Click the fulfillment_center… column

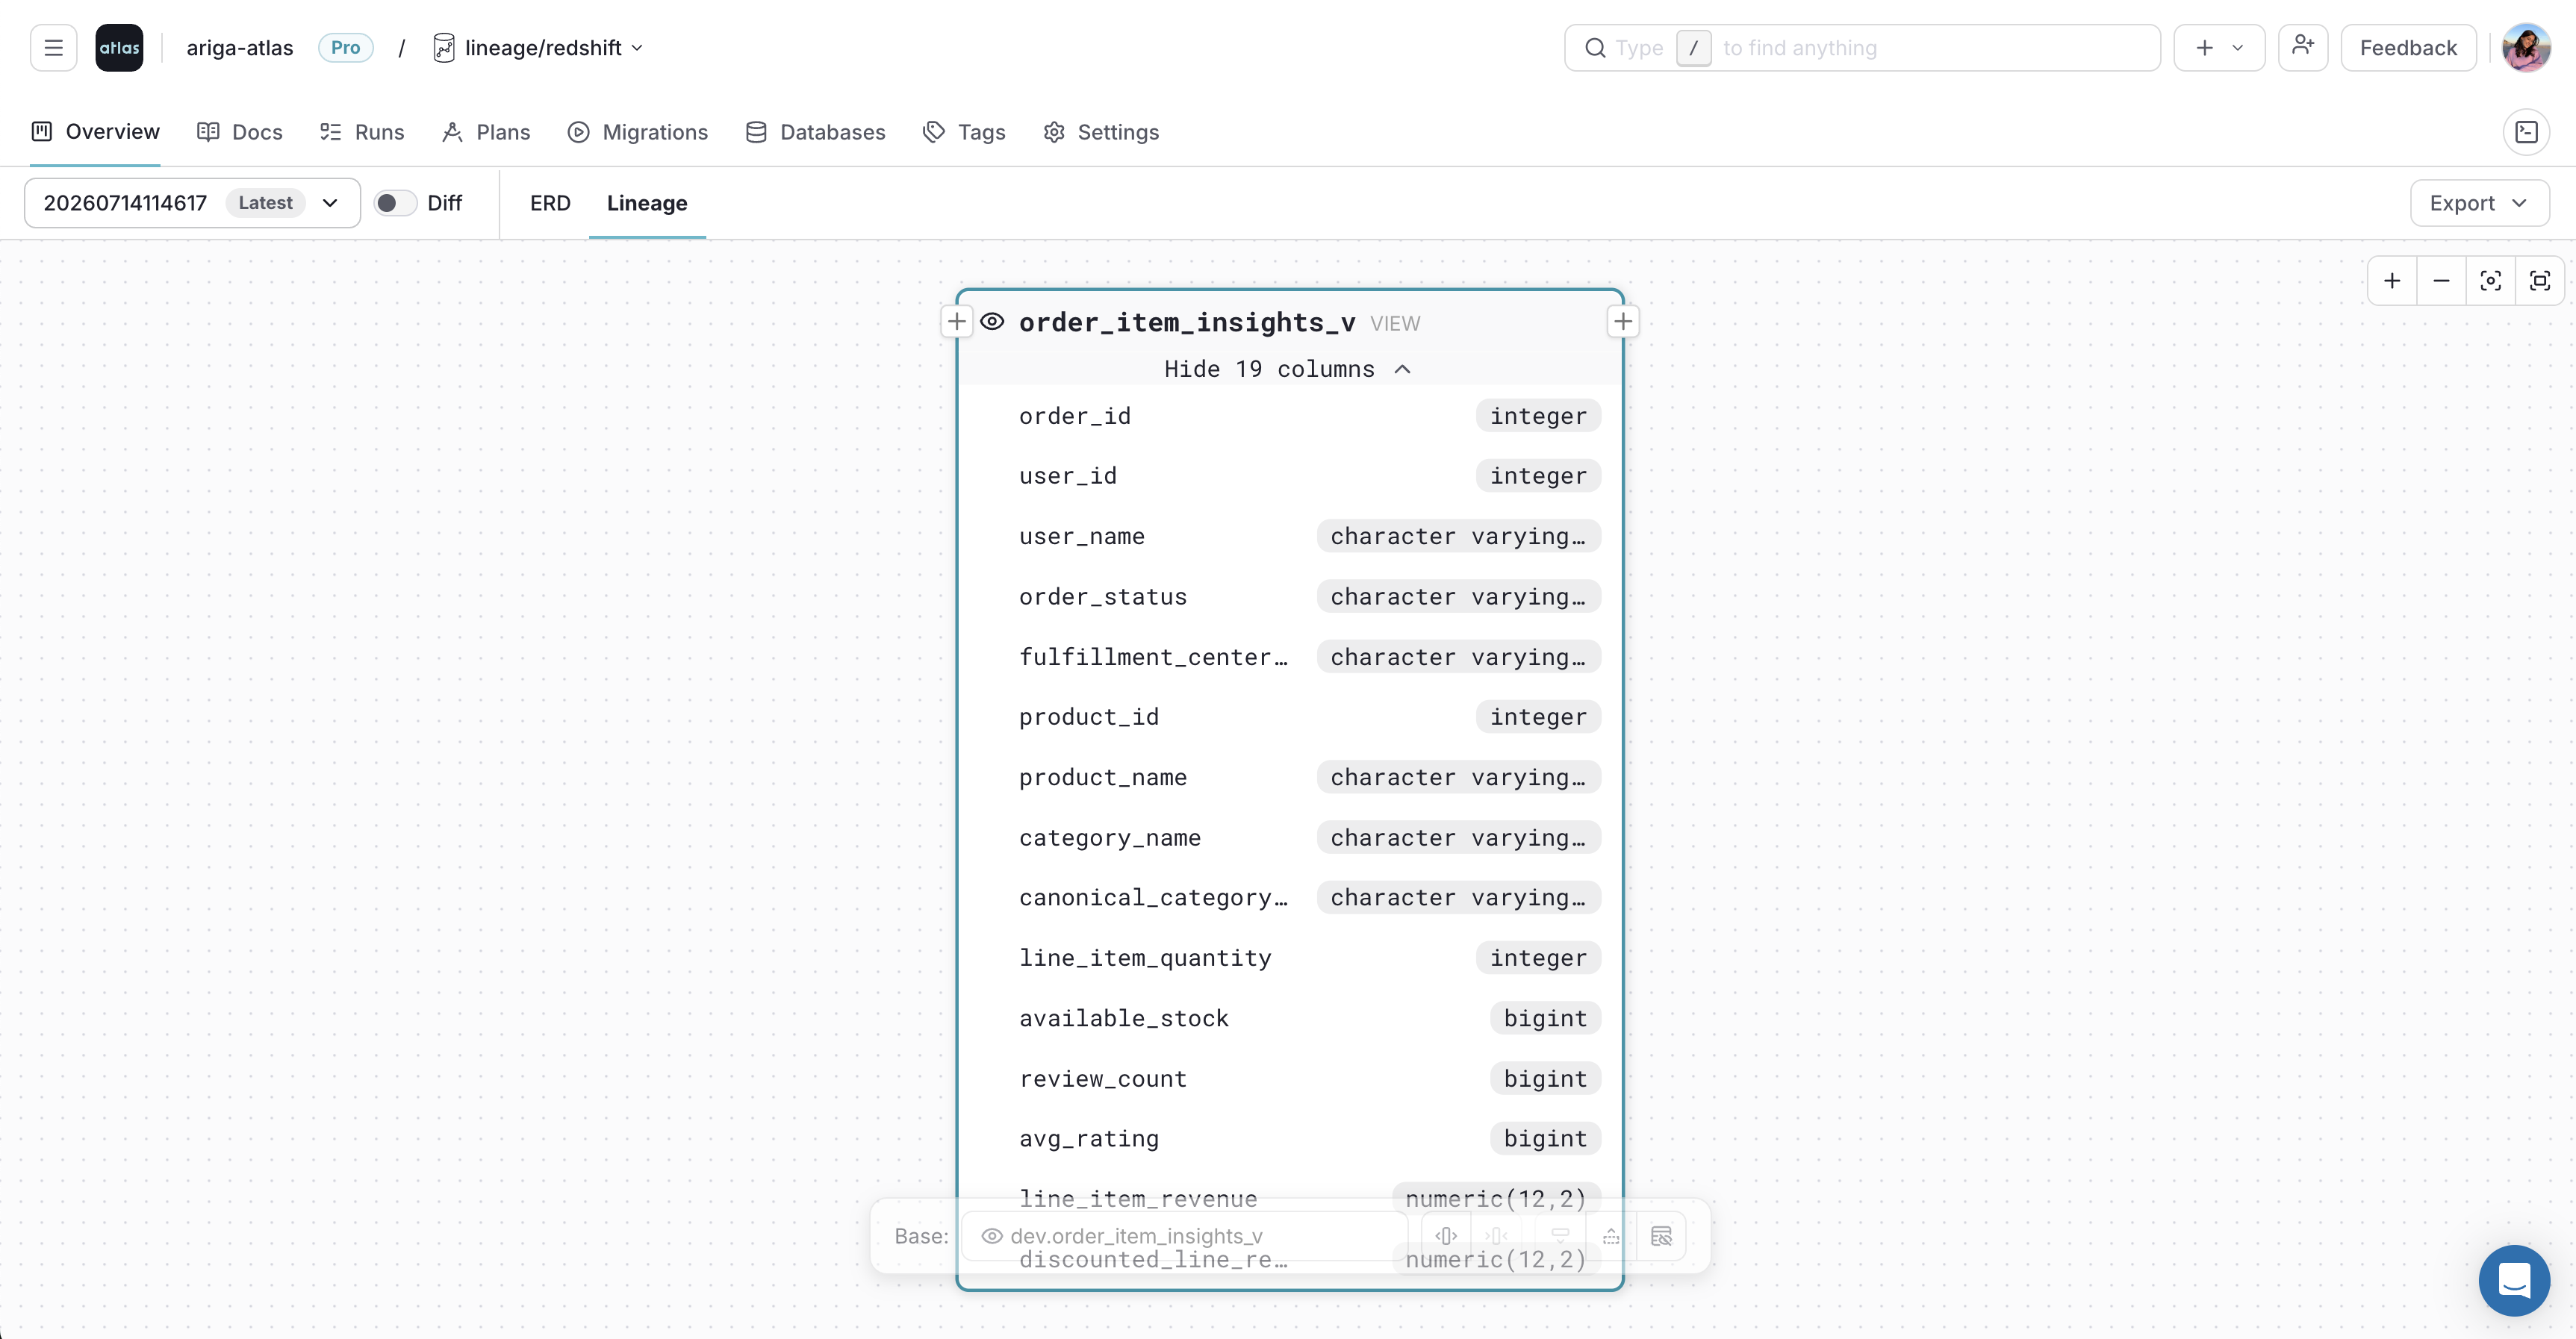(1290, 657)
